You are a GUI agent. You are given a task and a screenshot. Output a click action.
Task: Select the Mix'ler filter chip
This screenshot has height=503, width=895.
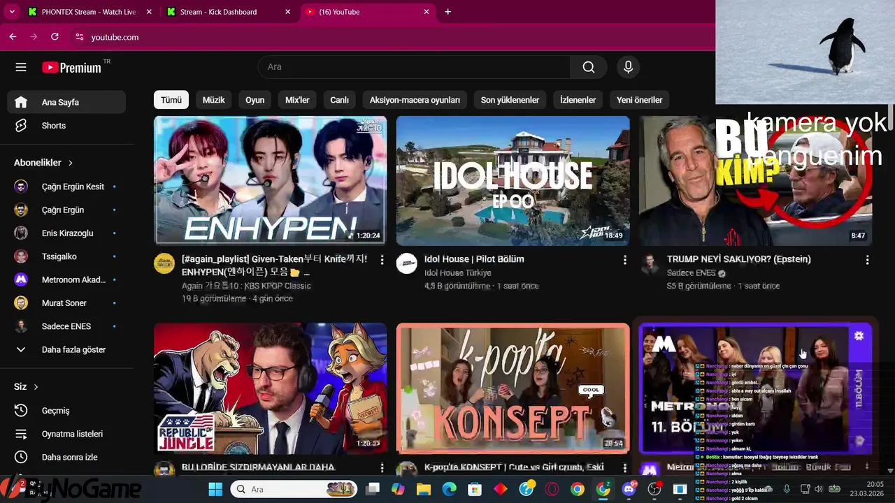click(x=297, y=100)
